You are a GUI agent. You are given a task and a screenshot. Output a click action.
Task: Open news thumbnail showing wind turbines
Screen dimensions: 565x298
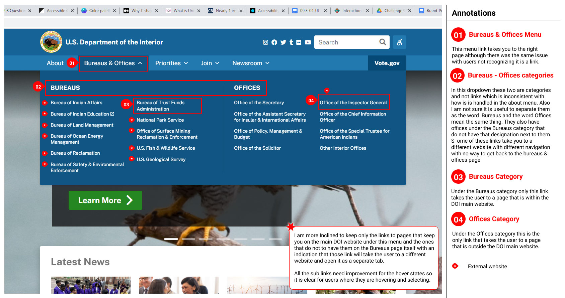[x=258, y=285]
